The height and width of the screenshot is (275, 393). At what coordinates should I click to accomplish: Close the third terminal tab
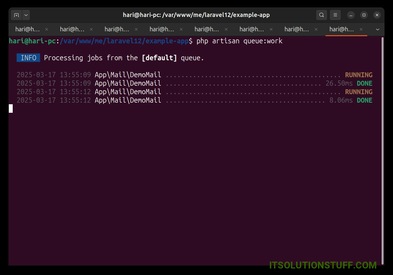[x=136, y=29]
